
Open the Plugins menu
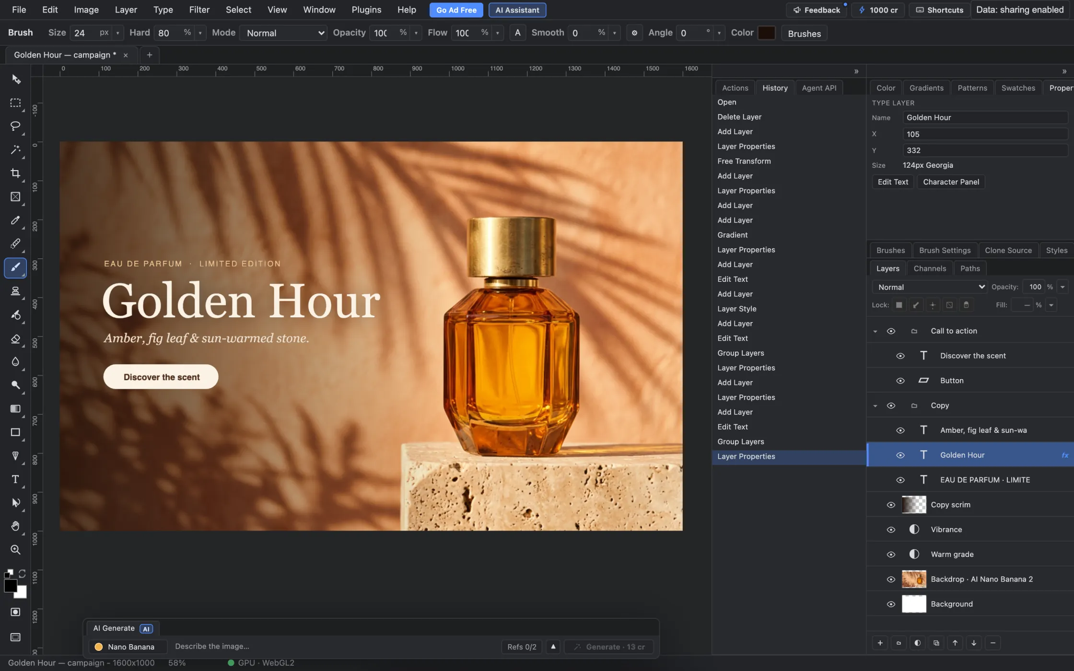click(366, 10)
